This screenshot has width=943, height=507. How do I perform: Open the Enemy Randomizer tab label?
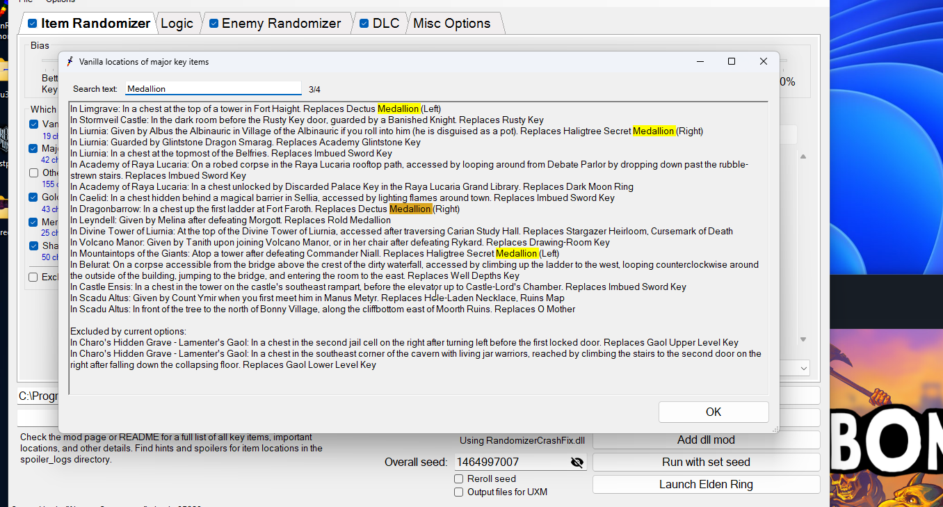[282, 24]
